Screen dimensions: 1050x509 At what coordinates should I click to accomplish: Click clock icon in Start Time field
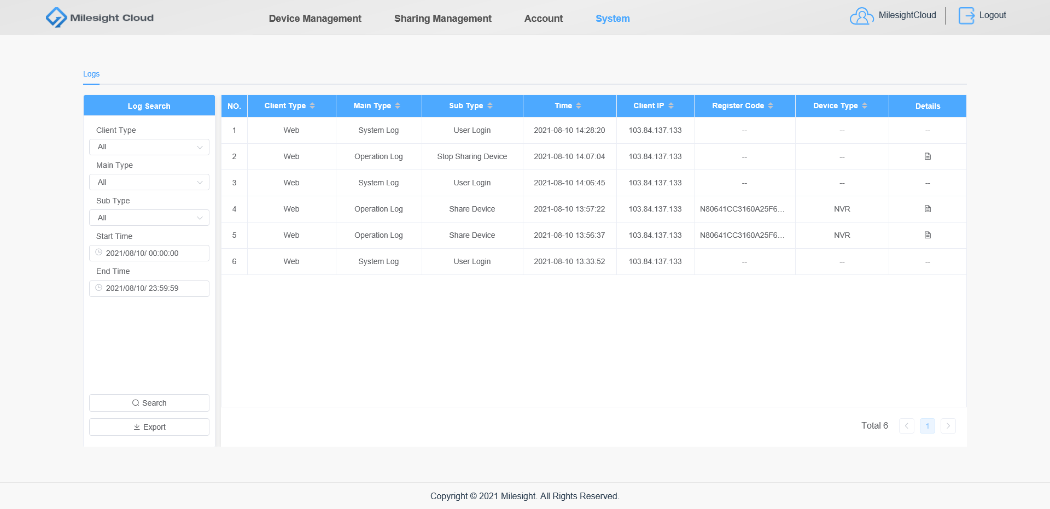tap(99, 253)
